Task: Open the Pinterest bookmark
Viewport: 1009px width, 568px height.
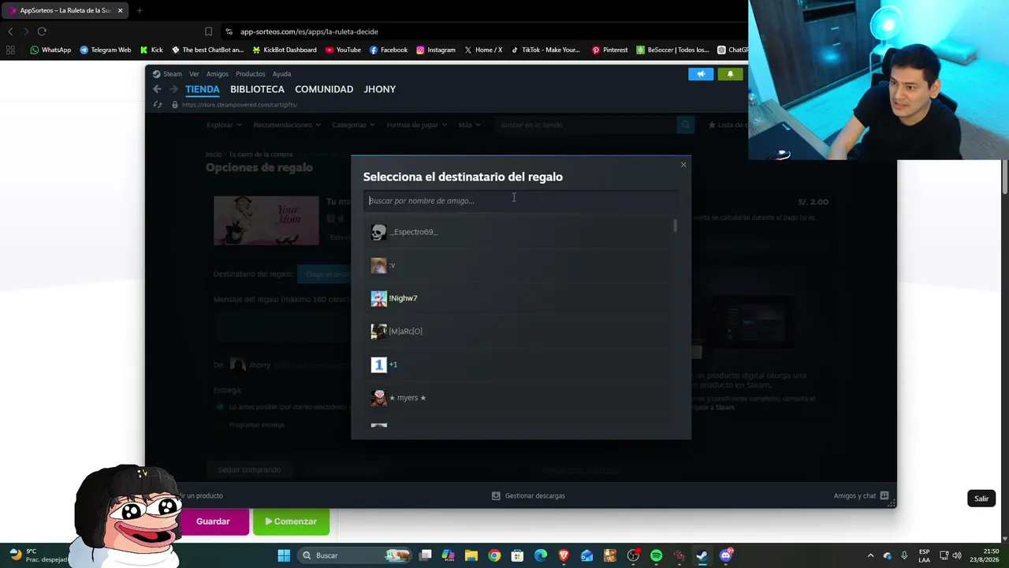Action: pos(610,50)
